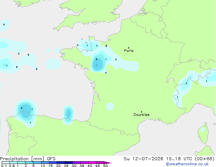Pick the 20–25 mm dark blue swatch
Image resolution: width=216 pixels, height=167 pixels.
pyautogui.click(x=61, y=163)
